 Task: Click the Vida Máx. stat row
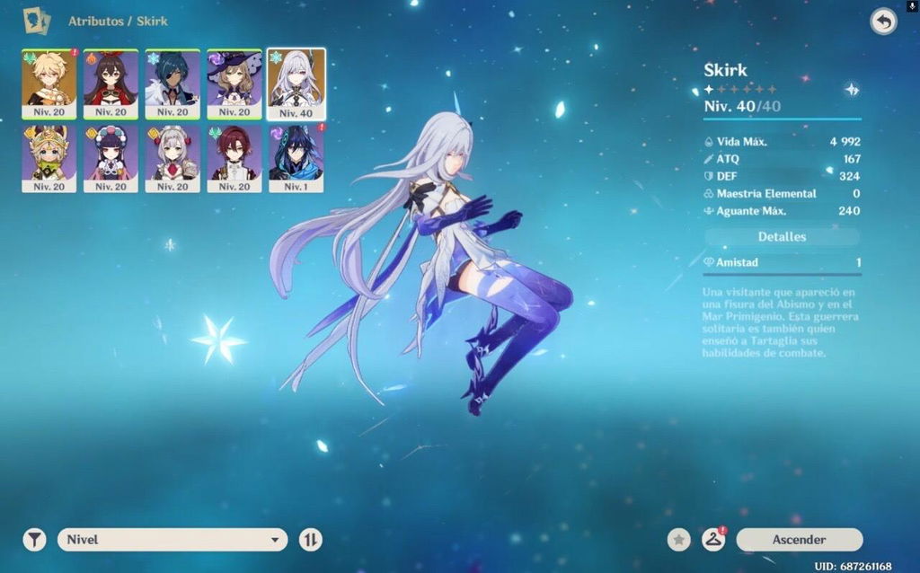[783, 141]
